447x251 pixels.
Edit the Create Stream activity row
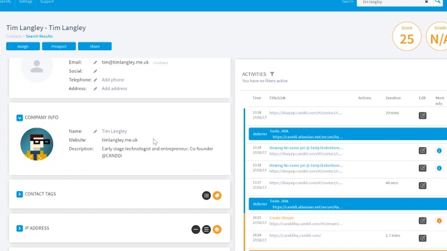click(423, 220)
